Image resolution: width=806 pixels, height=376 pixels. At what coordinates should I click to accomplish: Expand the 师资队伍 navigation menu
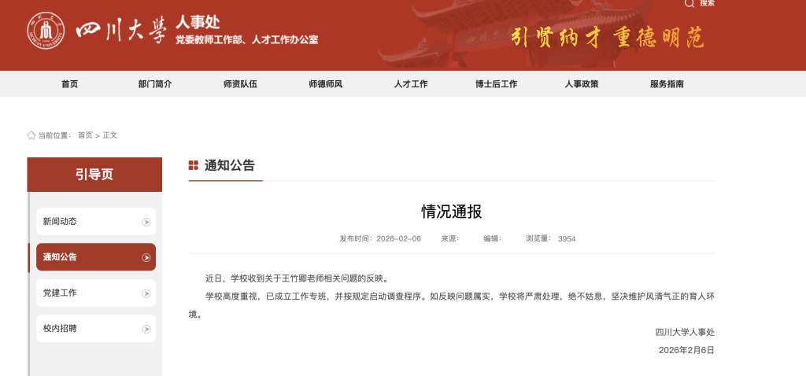(x=240, y=84)
